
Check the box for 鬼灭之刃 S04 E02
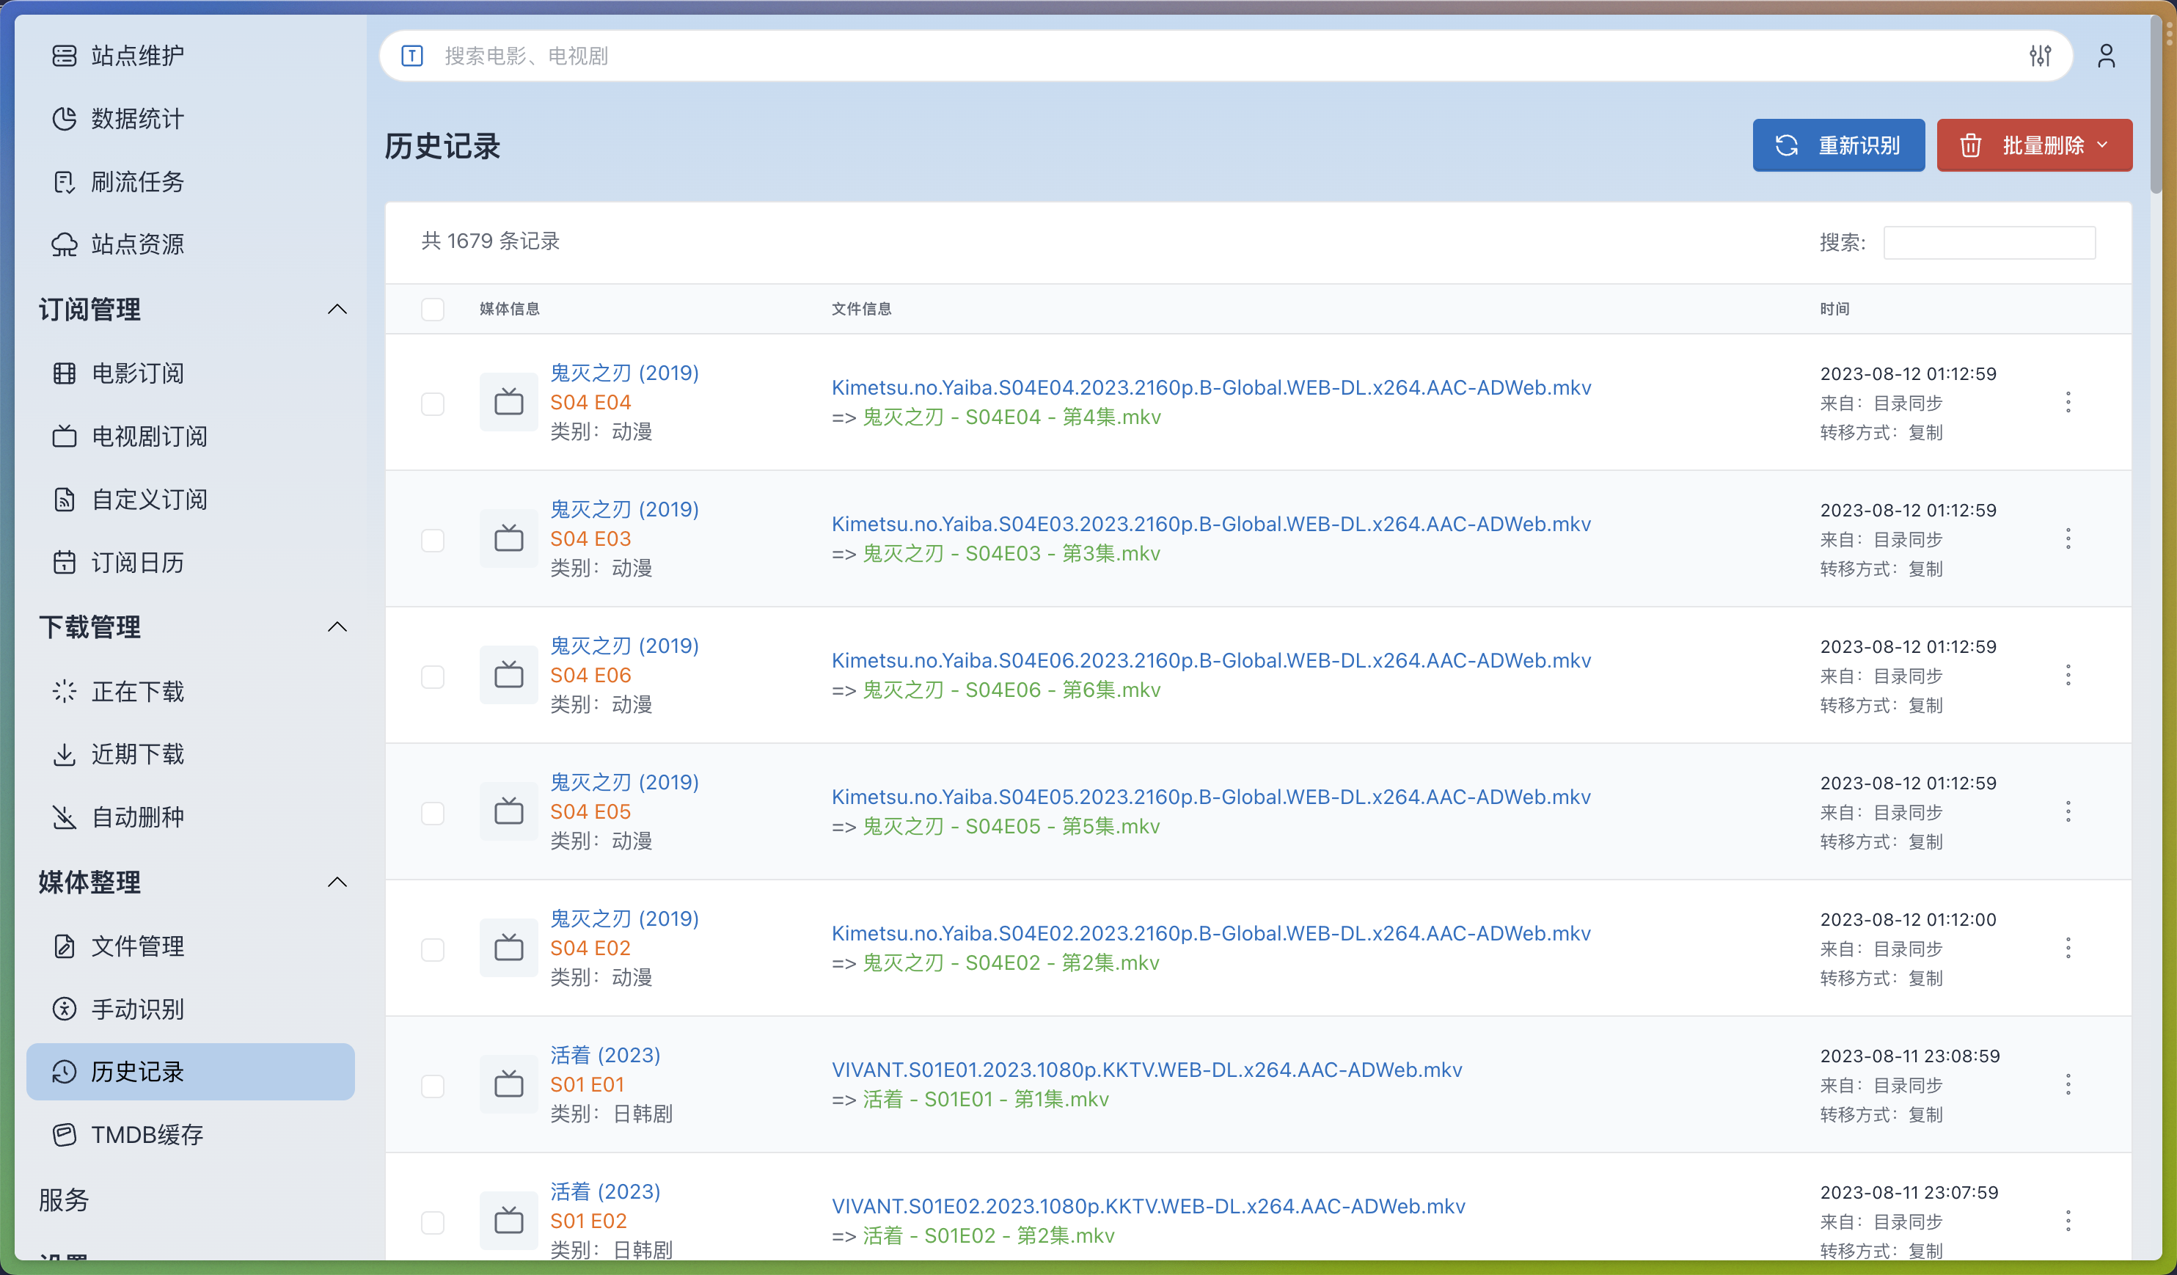click(x=433, y=950)
